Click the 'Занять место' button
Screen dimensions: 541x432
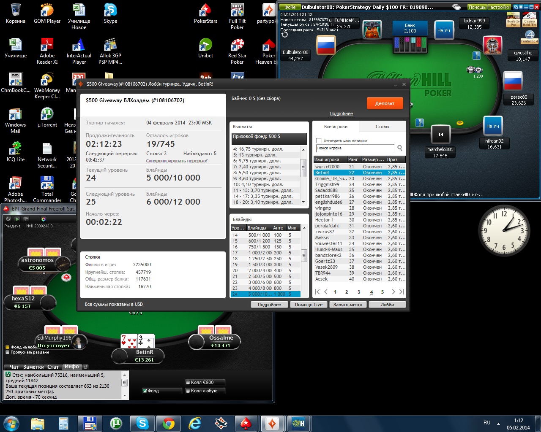coord(347,305)
